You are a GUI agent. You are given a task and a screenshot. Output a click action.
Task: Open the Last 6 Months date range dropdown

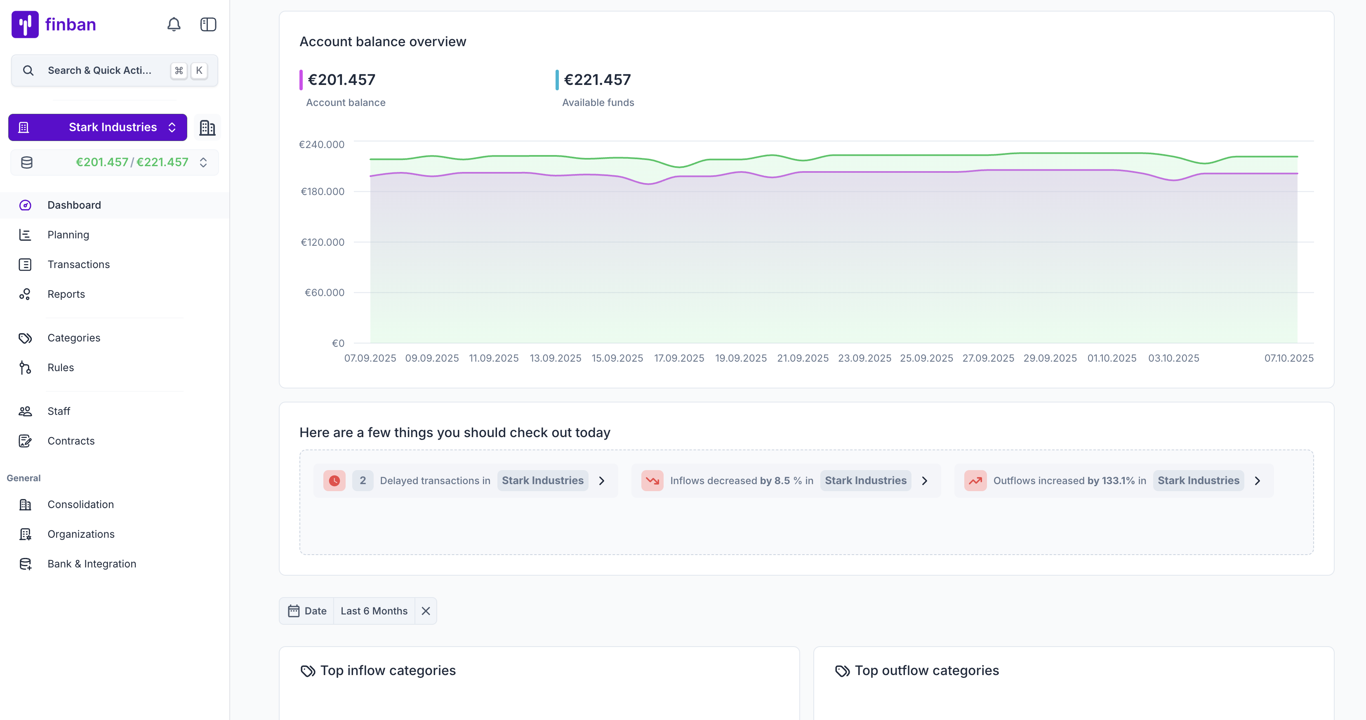[x=374, y=611]
